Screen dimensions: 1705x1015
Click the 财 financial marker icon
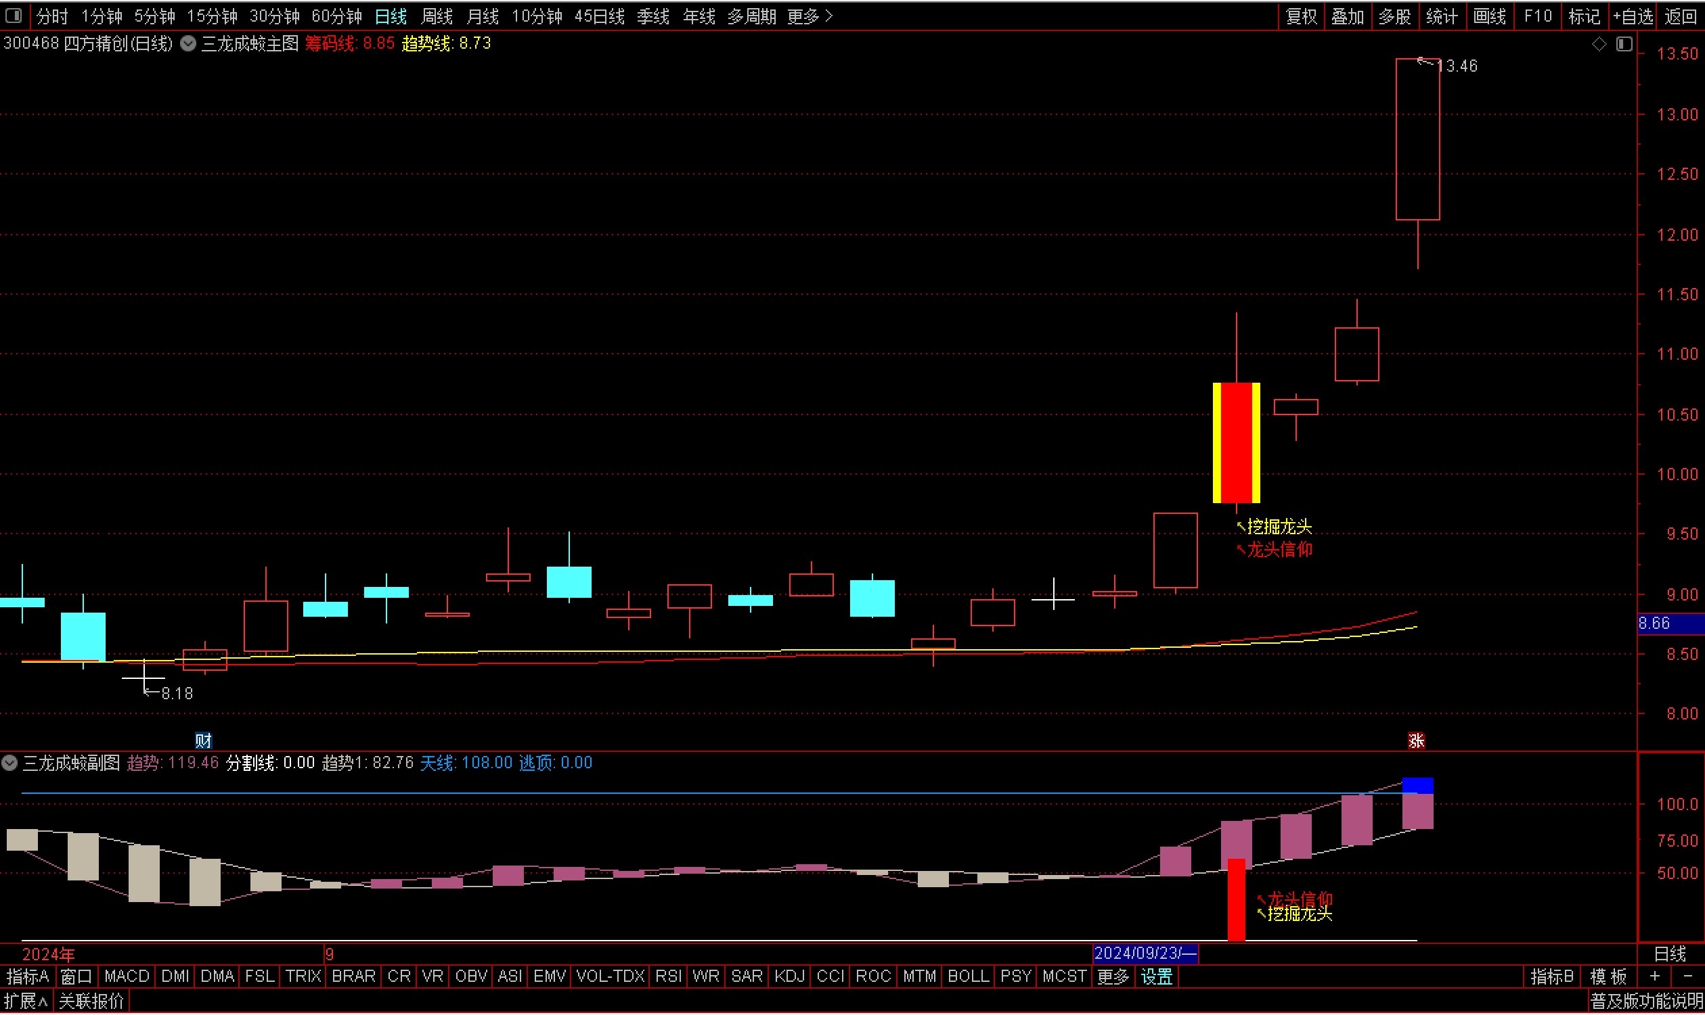coord(203,740)
